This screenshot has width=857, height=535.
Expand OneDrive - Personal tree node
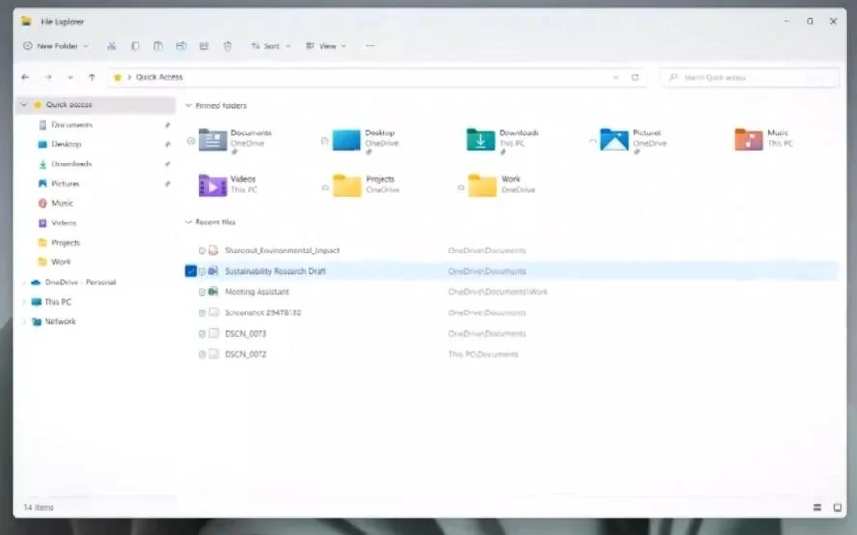click(x=23, y=282)
